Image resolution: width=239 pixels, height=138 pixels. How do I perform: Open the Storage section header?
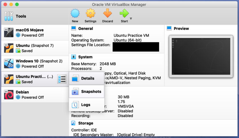click(x=86, y=123)
